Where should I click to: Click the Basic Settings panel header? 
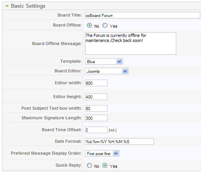pos(102,6)
